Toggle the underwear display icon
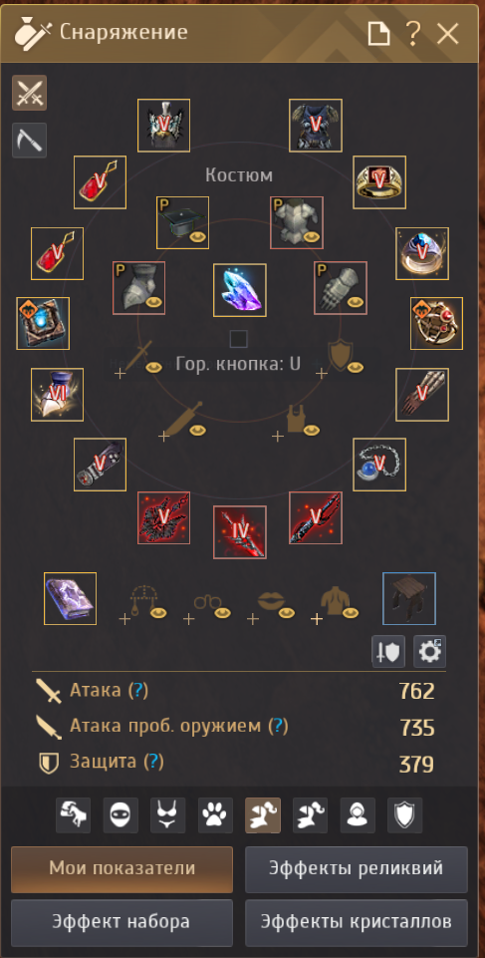 tap(167, 815)
